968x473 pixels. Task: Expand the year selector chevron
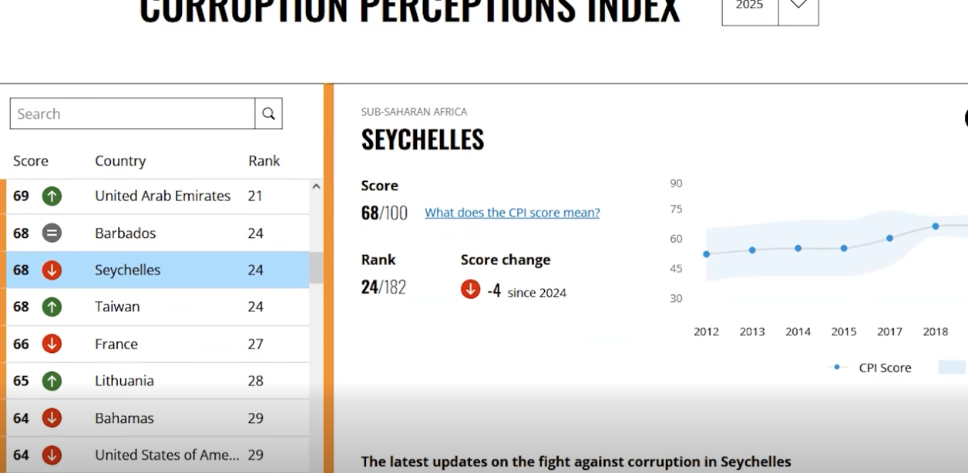pyautogui.click(x=798, y=8)
